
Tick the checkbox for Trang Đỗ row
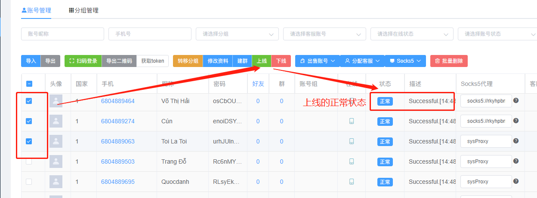pos(29,161)
